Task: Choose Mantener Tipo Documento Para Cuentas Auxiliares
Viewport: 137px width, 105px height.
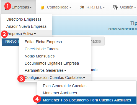Action: click(x=87, y=100)
